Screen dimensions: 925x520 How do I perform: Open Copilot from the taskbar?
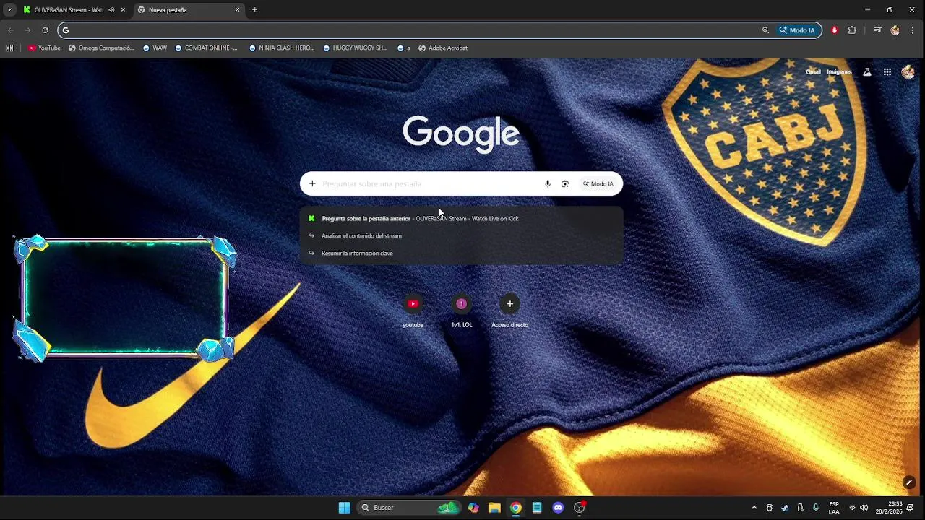point(473,508)
